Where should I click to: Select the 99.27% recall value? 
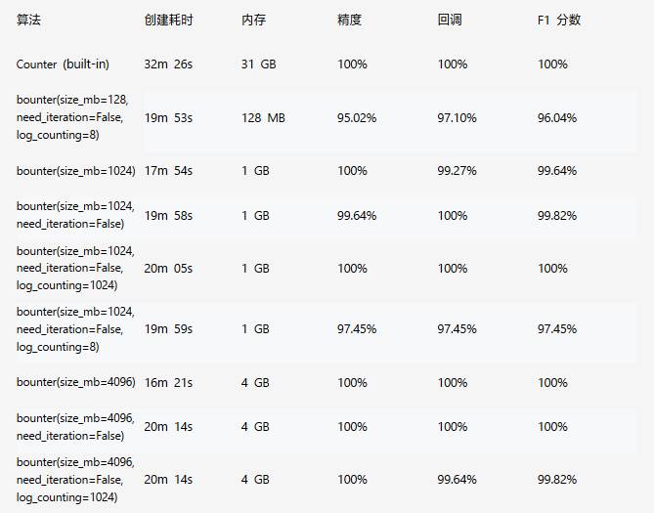tap(458, 171)
